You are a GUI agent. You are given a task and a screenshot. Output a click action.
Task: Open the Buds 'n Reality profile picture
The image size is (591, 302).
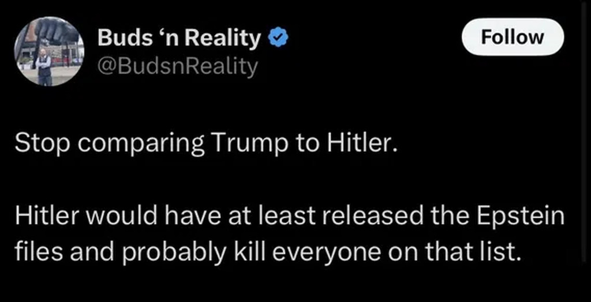49,51
